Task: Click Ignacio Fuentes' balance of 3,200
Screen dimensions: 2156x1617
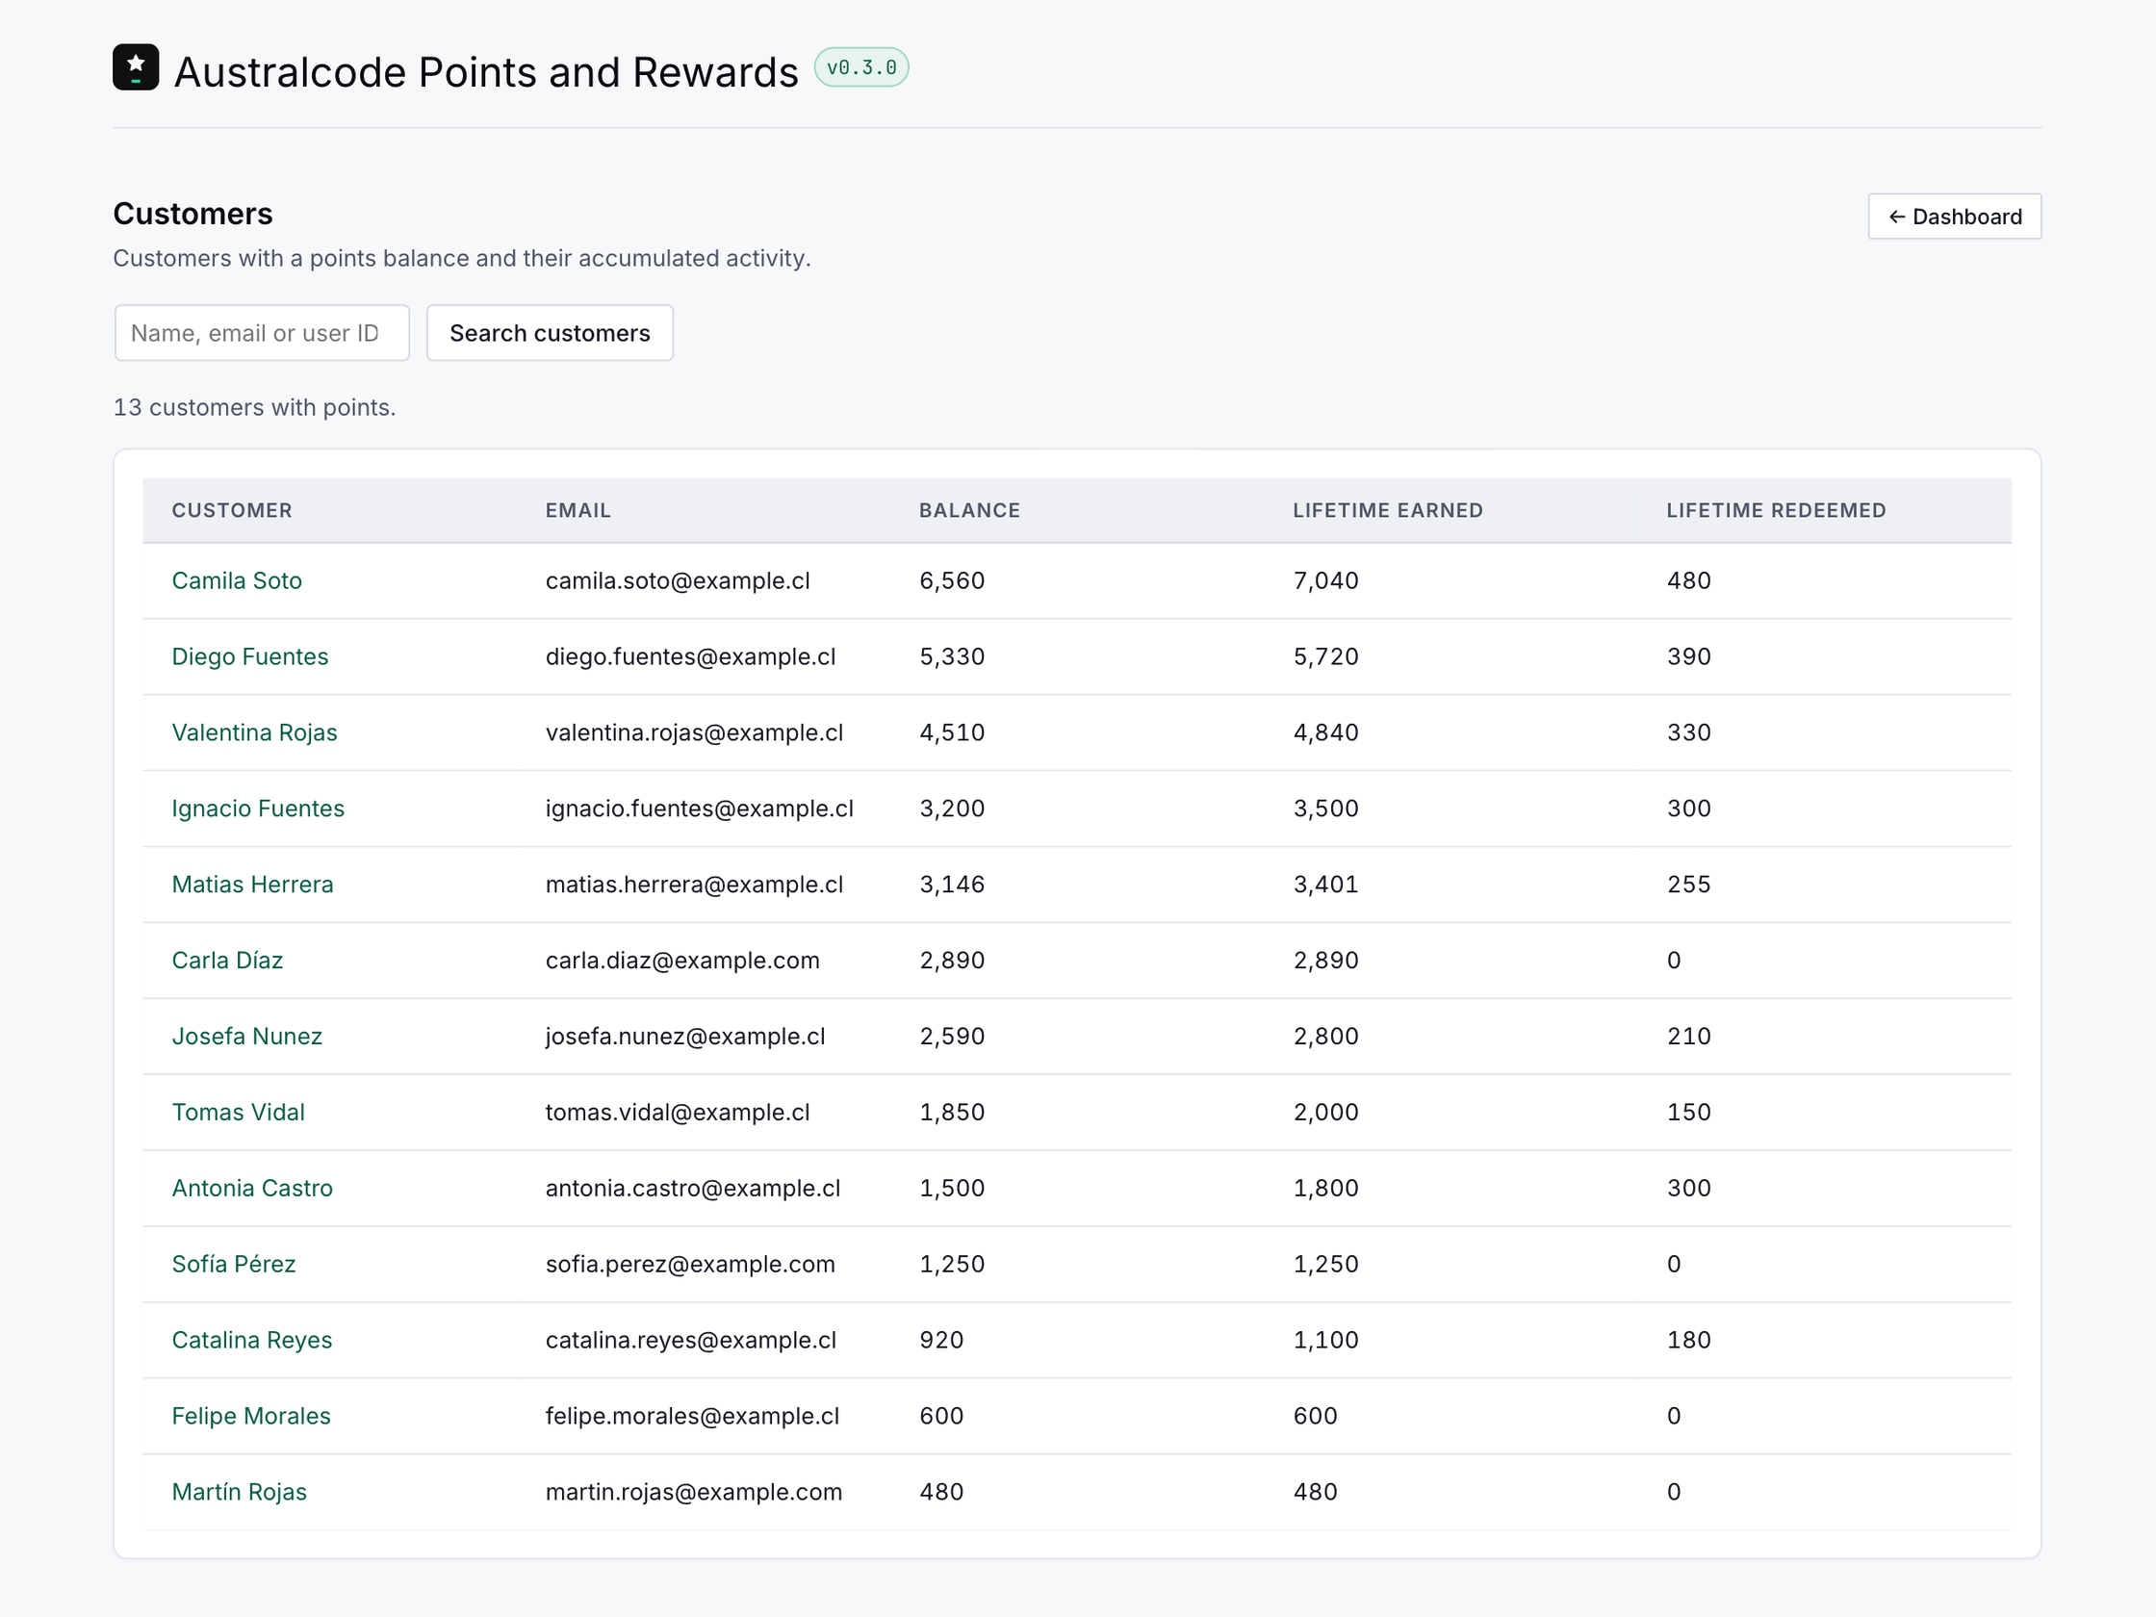Action: click(x=952, y=809)
